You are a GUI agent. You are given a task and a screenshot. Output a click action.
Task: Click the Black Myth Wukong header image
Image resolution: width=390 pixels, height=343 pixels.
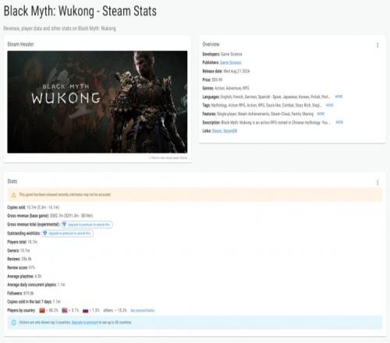point(97,102)
